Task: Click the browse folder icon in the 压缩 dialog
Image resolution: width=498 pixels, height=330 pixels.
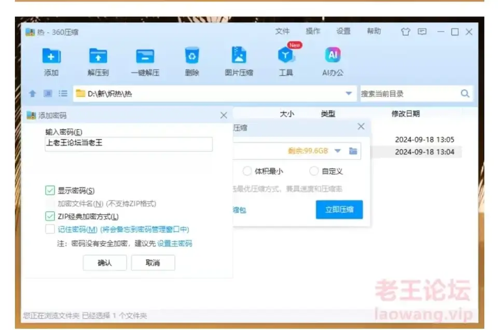Action: (353, 151)
